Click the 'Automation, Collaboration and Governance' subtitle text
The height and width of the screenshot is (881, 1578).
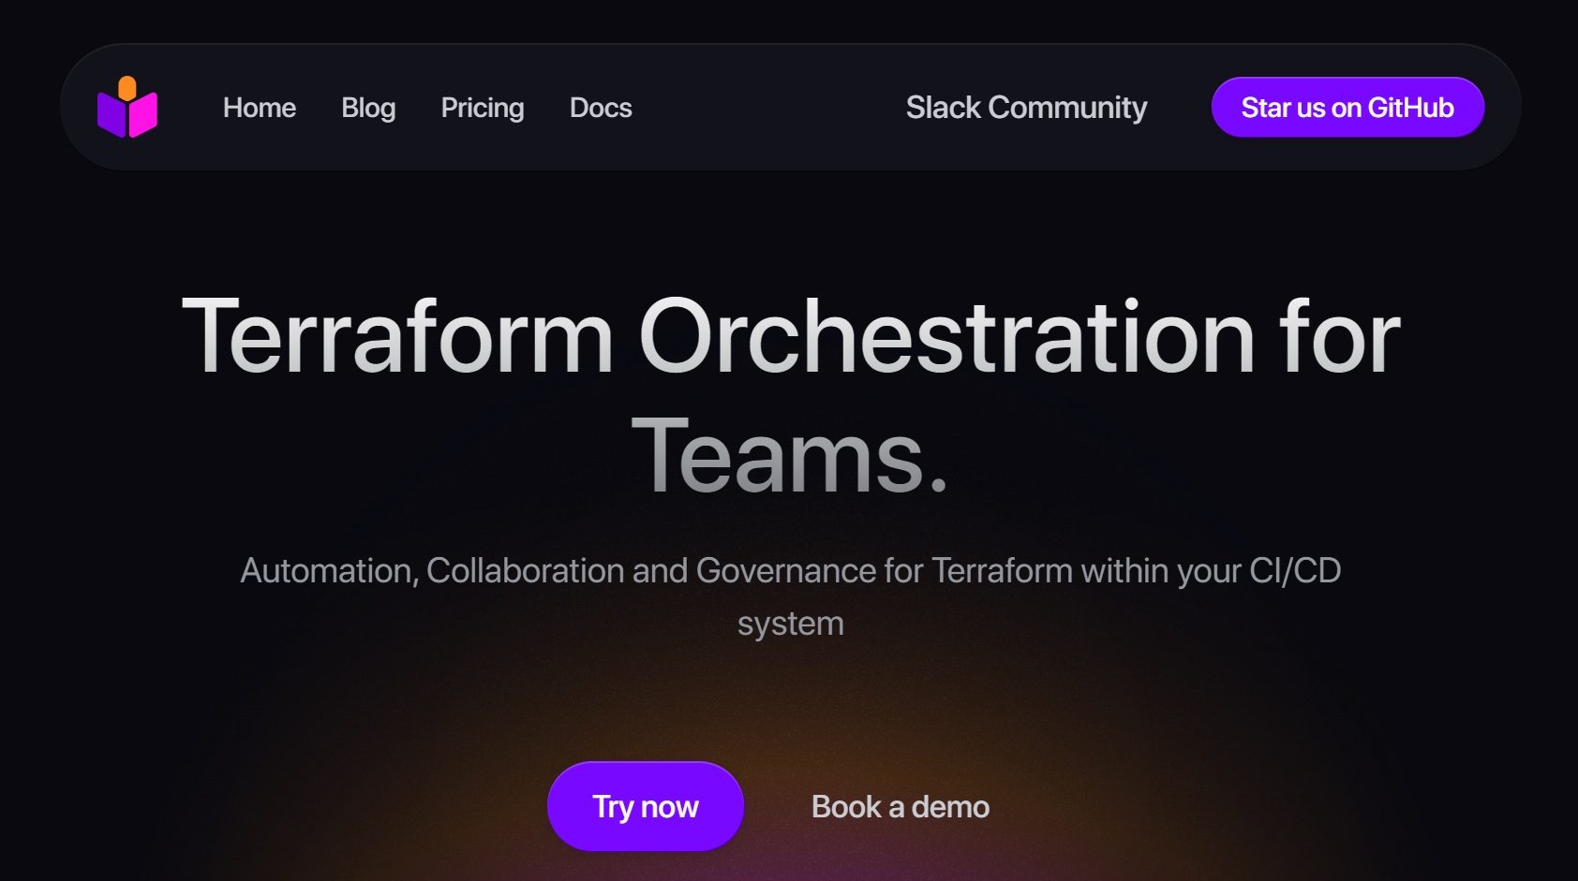[x=790, y=596]
